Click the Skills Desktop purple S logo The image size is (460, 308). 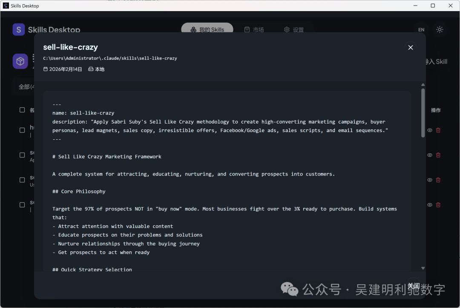click(x=19, y=29)
